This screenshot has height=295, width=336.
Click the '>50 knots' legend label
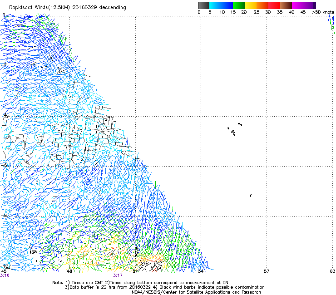pyautogui.click(x=323, y=12)
